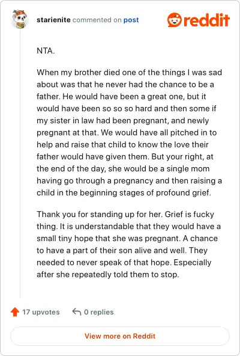Collapse the thread using the vertical line

20,164
